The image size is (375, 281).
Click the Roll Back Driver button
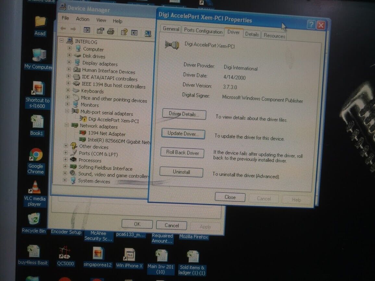(182, 153)
